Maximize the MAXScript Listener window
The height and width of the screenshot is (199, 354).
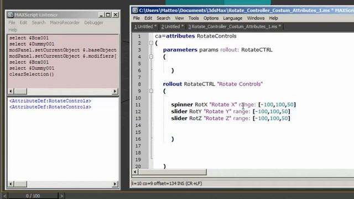(108, 15)
